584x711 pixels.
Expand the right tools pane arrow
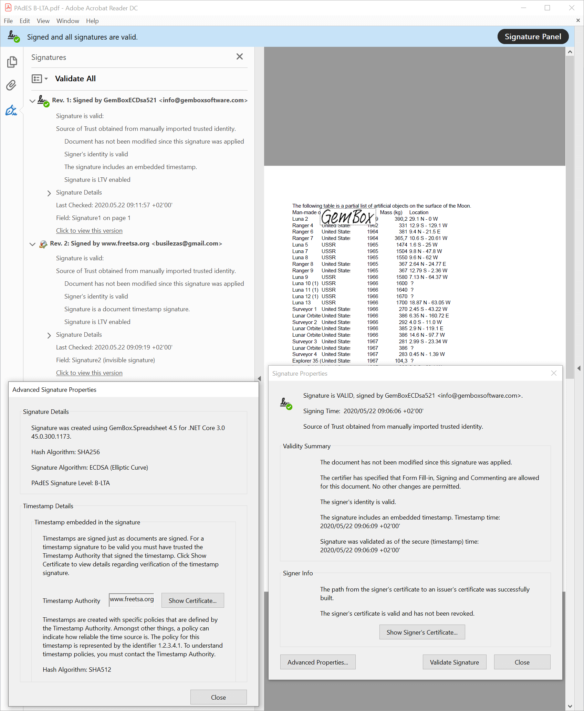coord(579,368)
